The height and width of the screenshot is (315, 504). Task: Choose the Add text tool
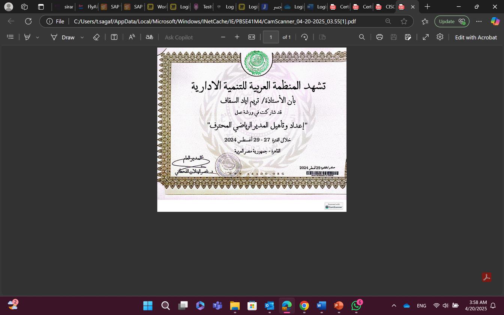114,37
